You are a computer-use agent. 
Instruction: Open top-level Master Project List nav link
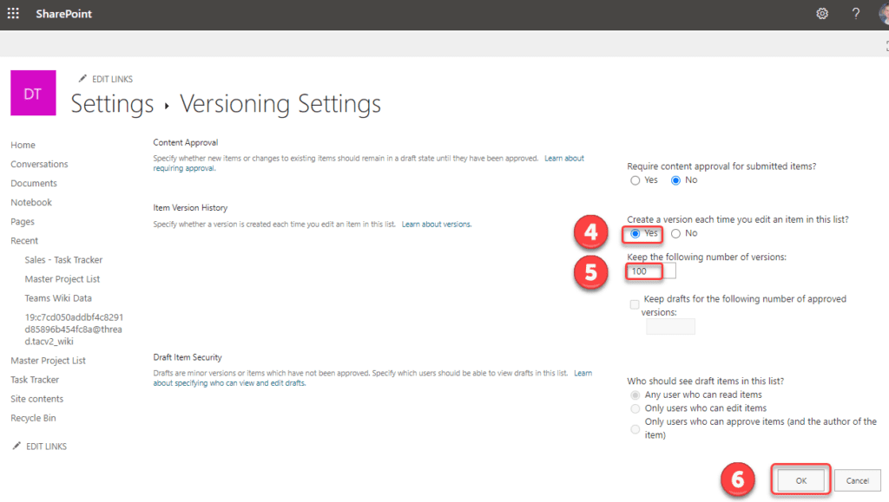point(49,361)
